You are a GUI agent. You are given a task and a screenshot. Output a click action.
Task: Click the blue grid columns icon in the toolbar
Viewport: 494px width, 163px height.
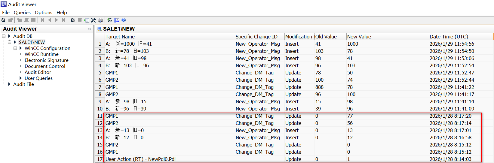click(x=117, y=20)
